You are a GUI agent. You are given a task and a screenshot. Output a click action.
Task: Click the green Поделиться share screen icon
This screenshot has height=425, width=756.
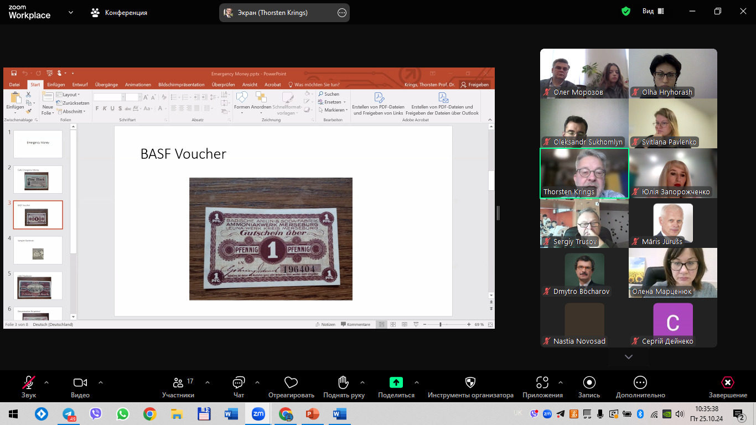coord(396,382)
